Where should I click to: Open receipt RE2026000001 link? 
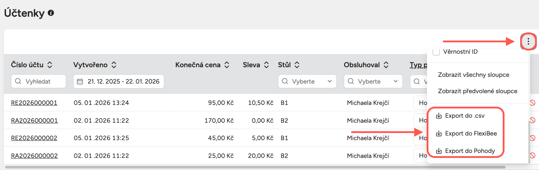pyautogui.click(x=34, y=103)
